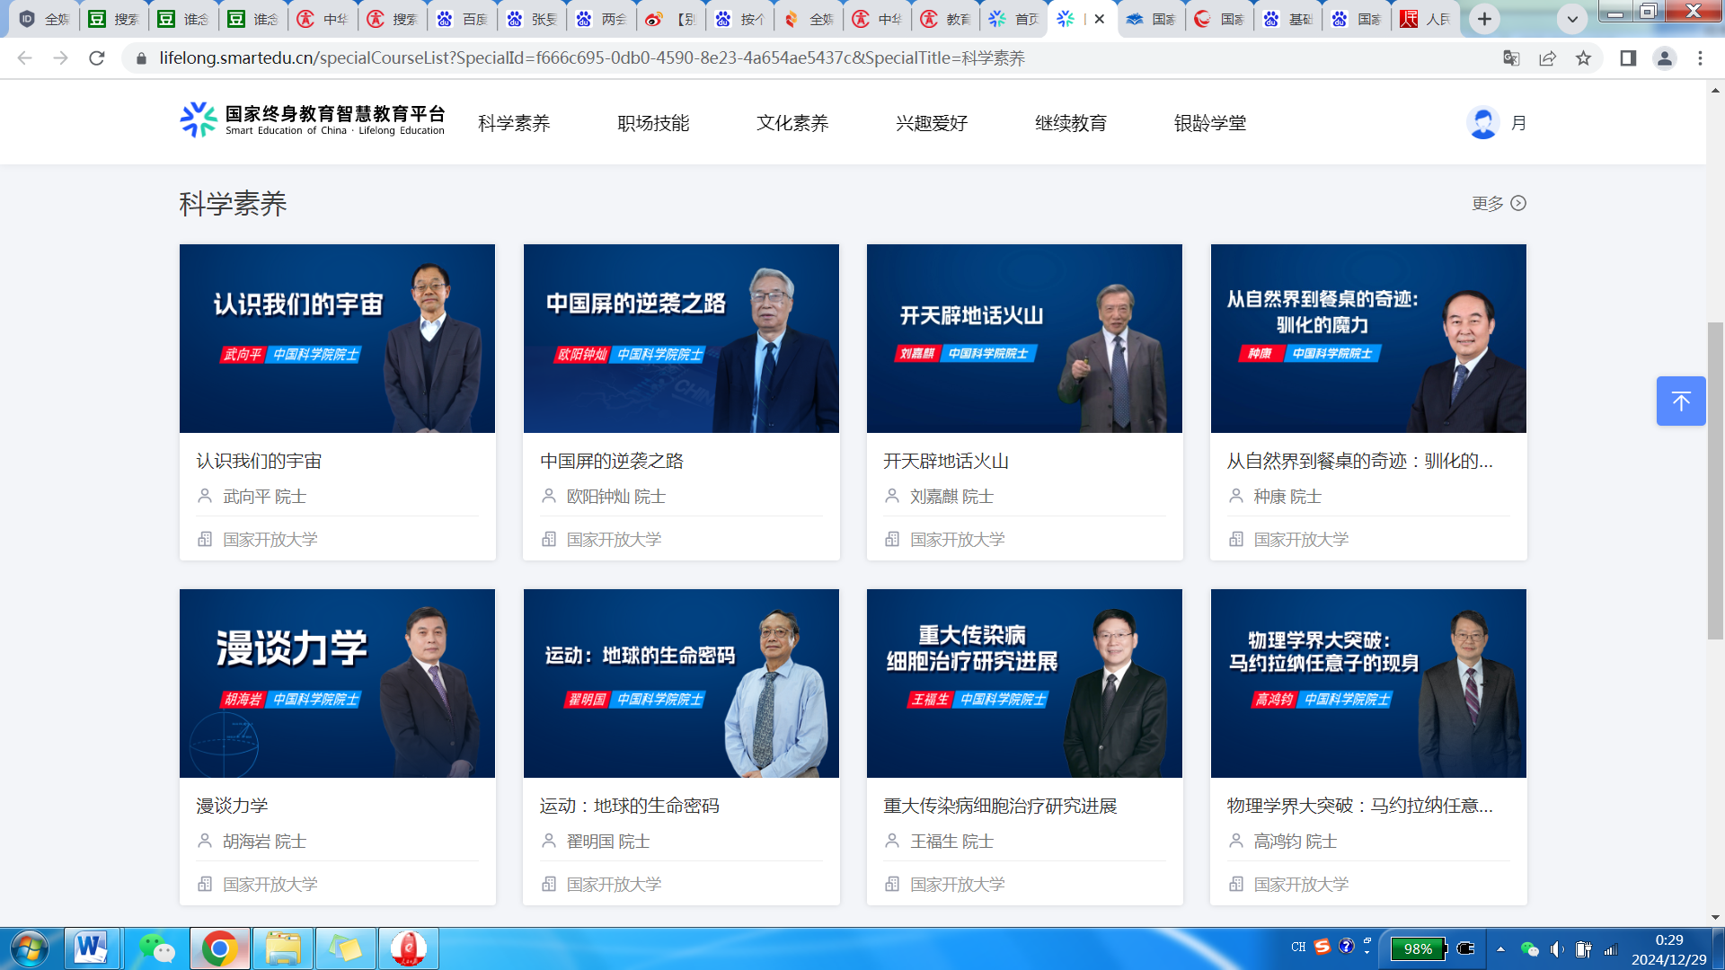The image size is (1725, 970).
Task: Open the browser side panel icon
Action: point(1627,58)
